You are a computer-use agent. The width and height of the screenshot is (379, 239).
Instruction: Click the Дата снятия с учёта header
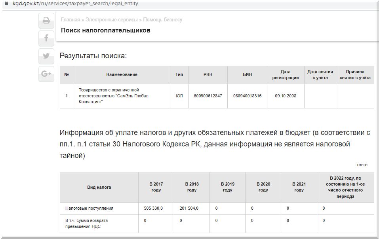click(x=320, y=75)
